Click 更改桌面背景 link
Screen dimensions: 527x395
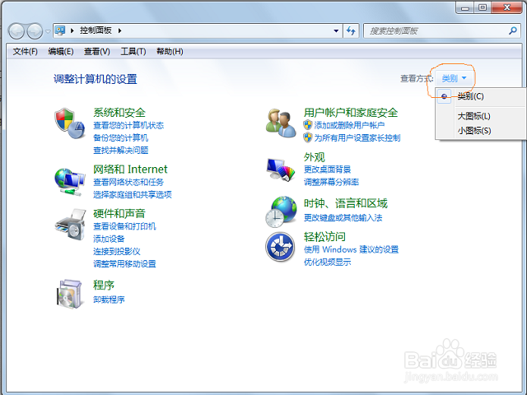pyautogui.click(x=328, y=170)
